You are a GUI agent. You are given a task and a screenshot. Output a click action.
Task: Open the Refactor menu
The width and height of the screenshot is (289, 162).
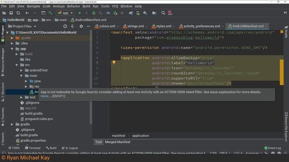coord(74,6)
